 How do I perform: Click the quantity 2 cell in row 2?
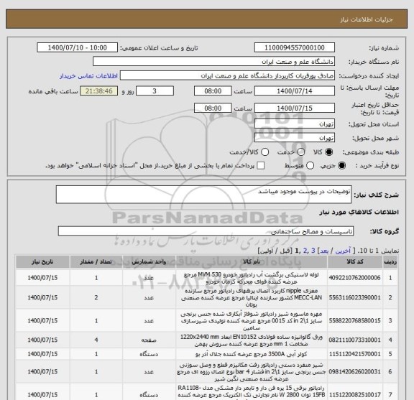[x=96, y=297]
